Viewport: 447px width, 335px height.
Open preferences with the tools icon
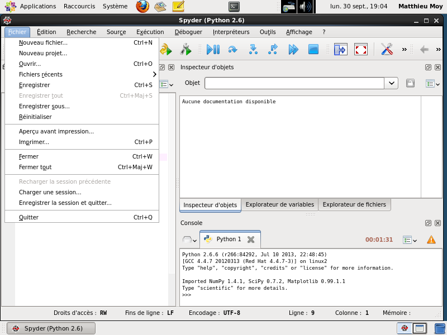coord(387,50)
